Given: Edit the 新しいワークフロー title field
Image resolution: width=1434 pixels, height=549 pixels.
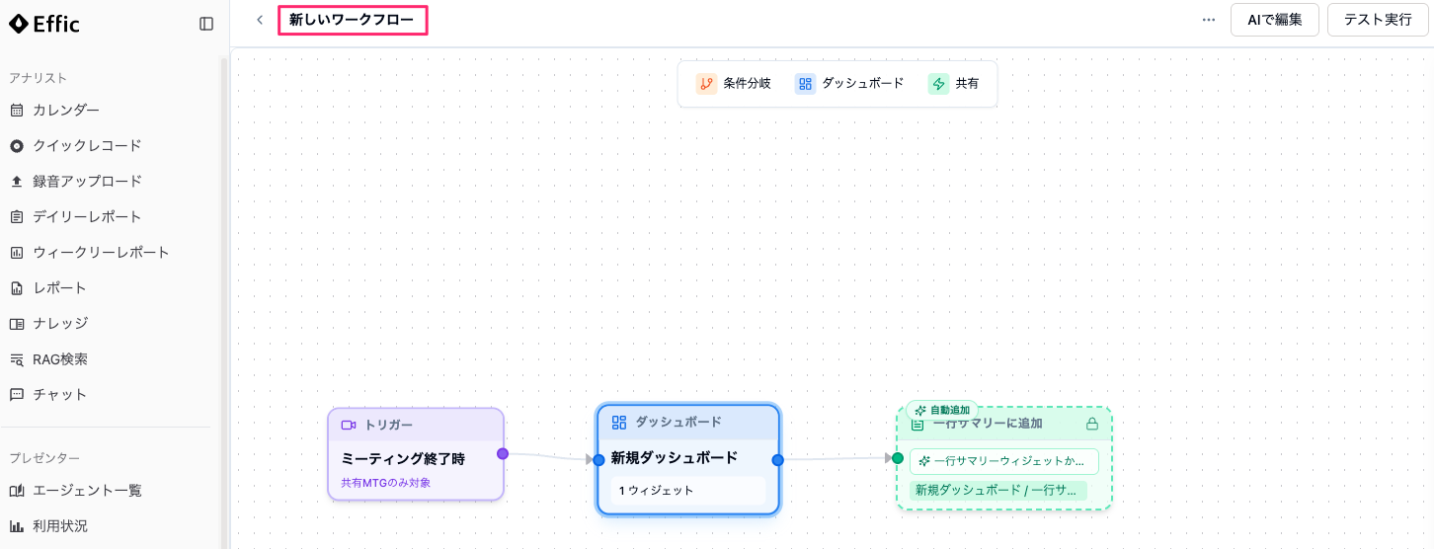Looking at the screenshot, I should (x=353, y=20).
